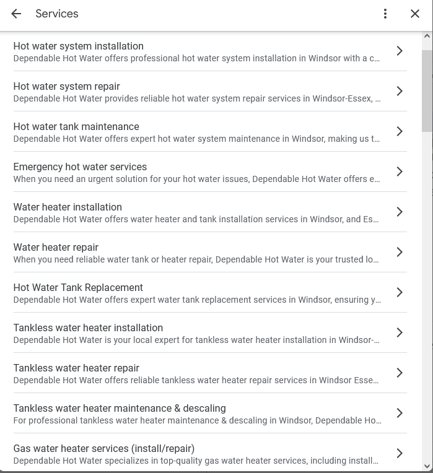Click the Emergency hot water services title

tap(80, 167)
